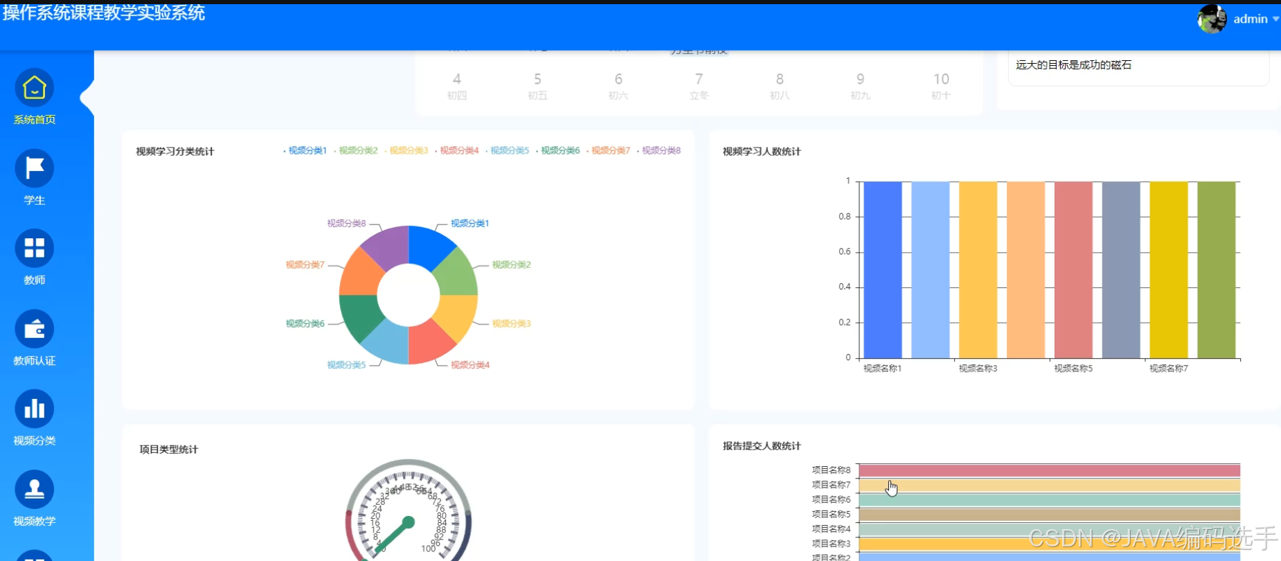Click the 视频分类6 label beside the donut
Image resolution: width=1281 pixels, height=561 pixels.
[305, 323]
